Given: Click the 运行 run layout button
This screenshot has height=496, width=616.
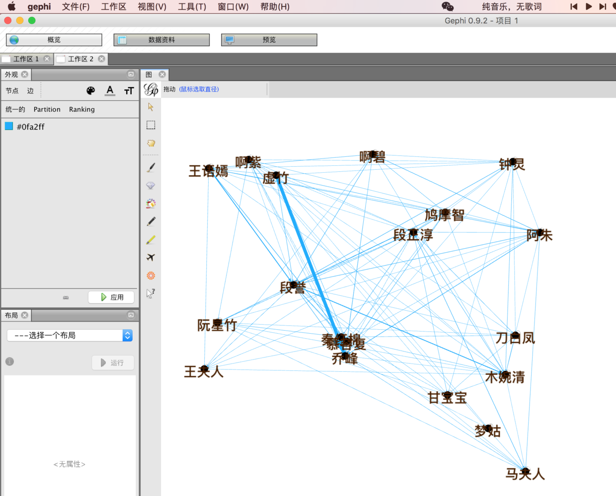Looking at the screenshot, I should pos(113,363).
